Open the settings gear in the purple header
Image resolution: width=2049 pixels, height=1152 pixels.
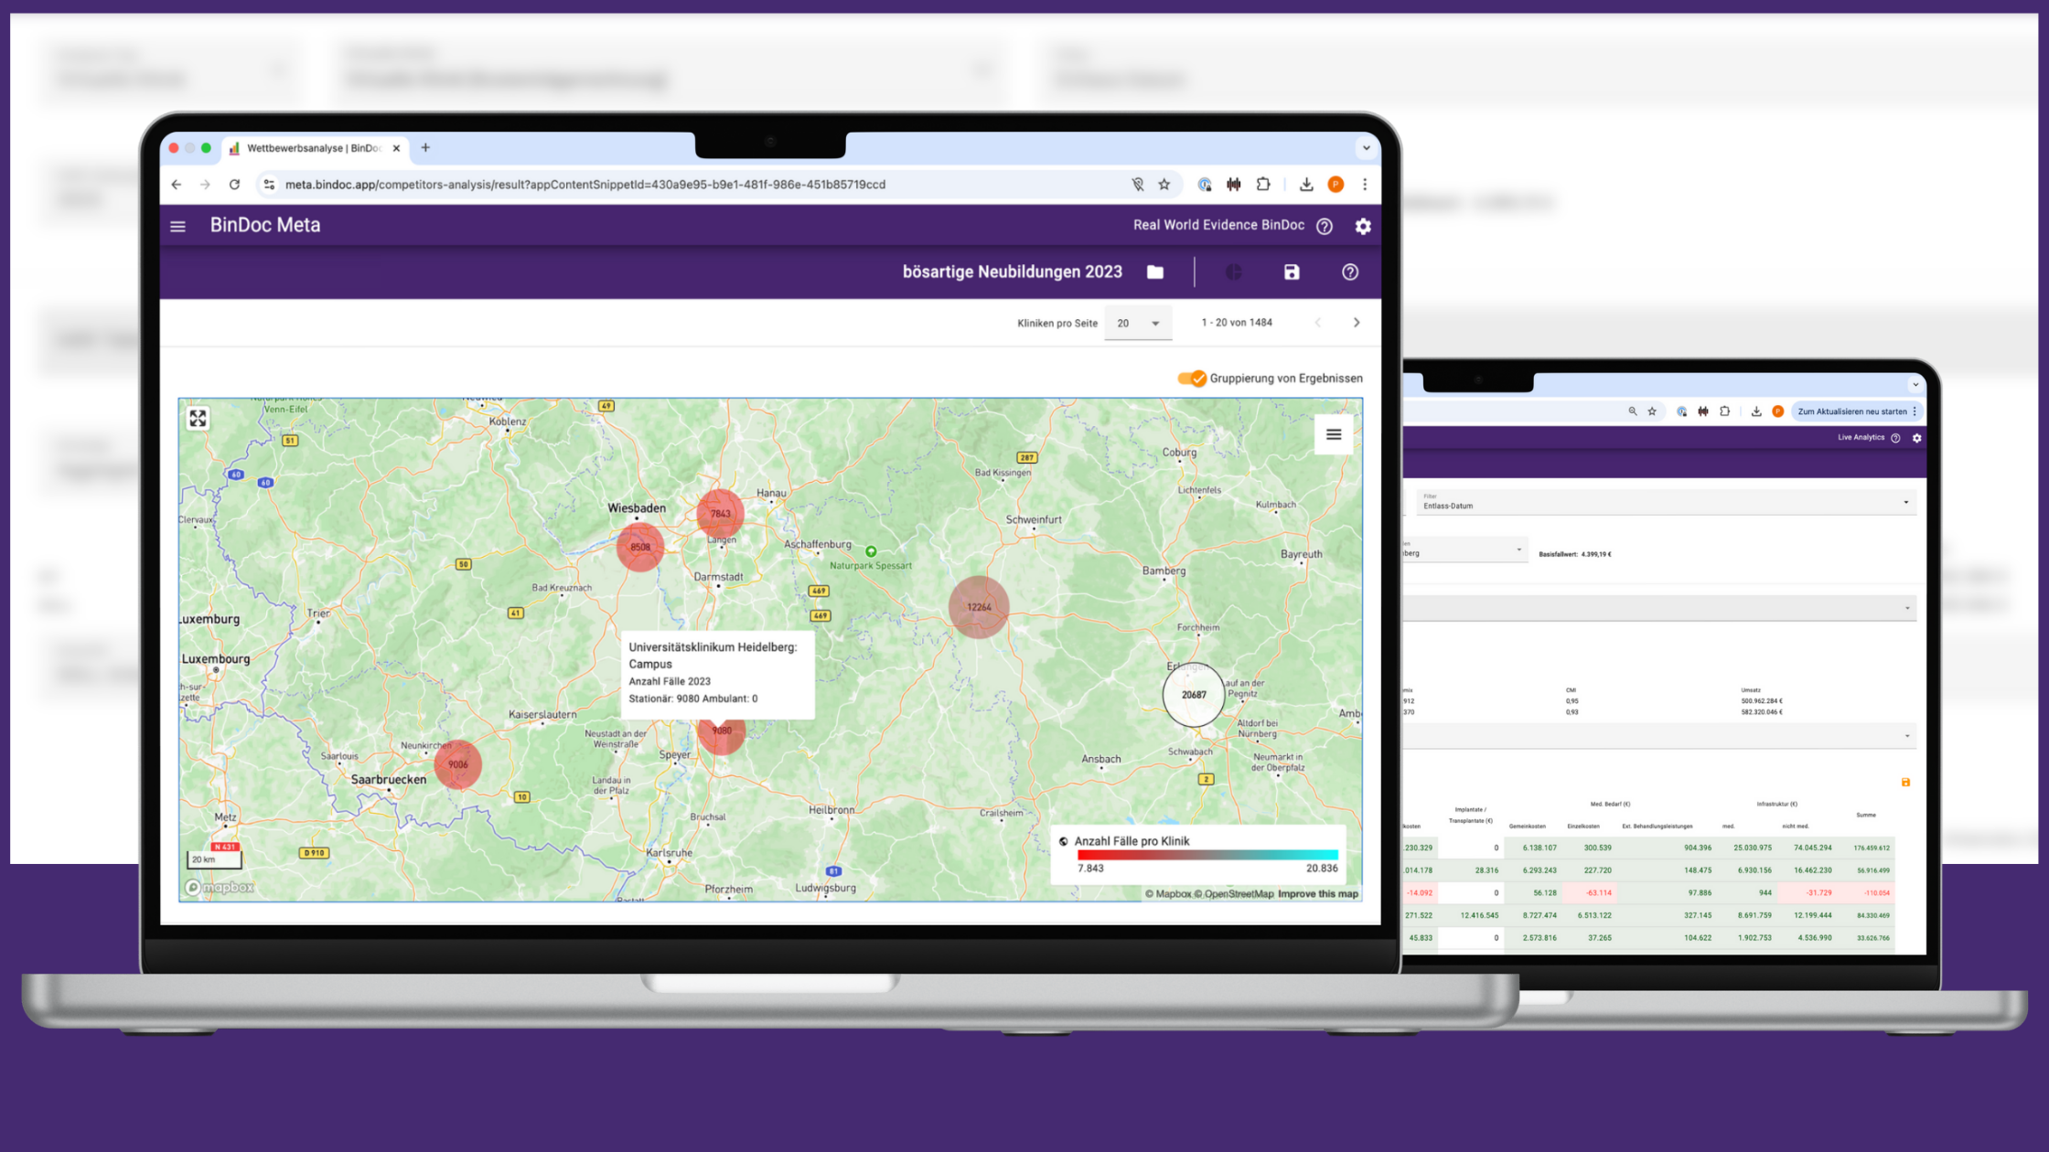[x=1363, y=226]
